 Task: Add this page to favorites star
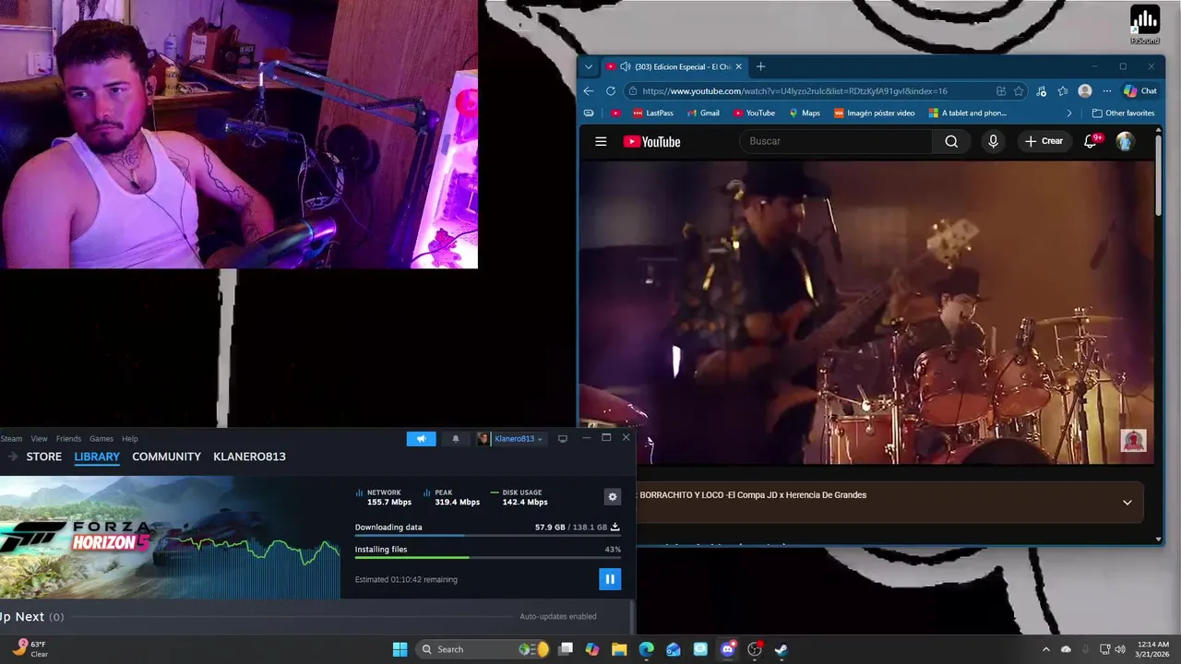pyautogui.click(x=1019, y=90)
